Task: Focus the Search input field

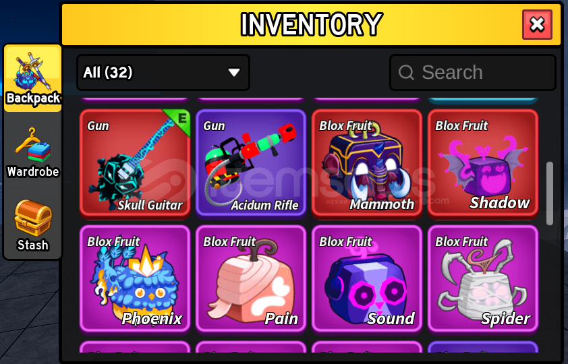Action: (x=473, y=72)
